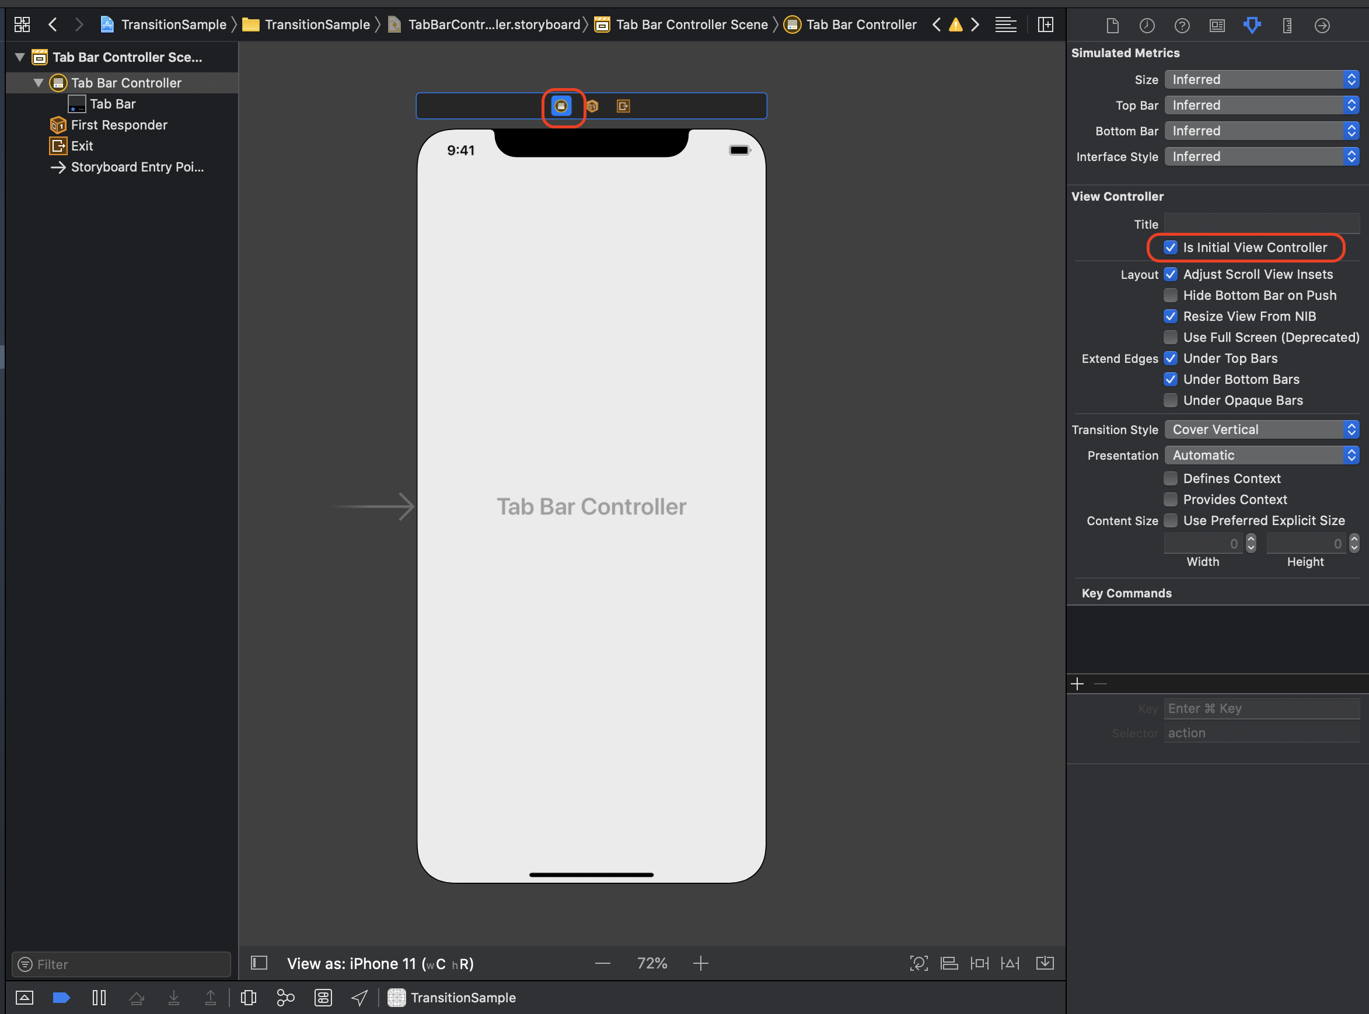The image size is (1369, 1014).
Task: Click Update Frames button
Action: coord(919,963)
